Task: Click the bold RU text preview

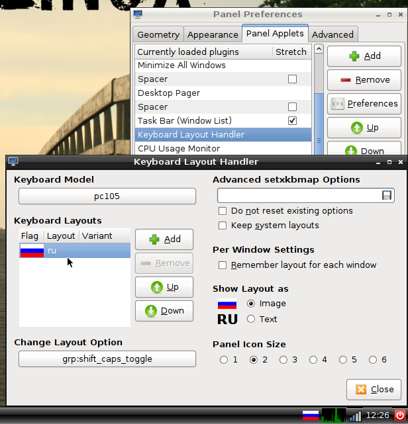Action: click(227, 319)
